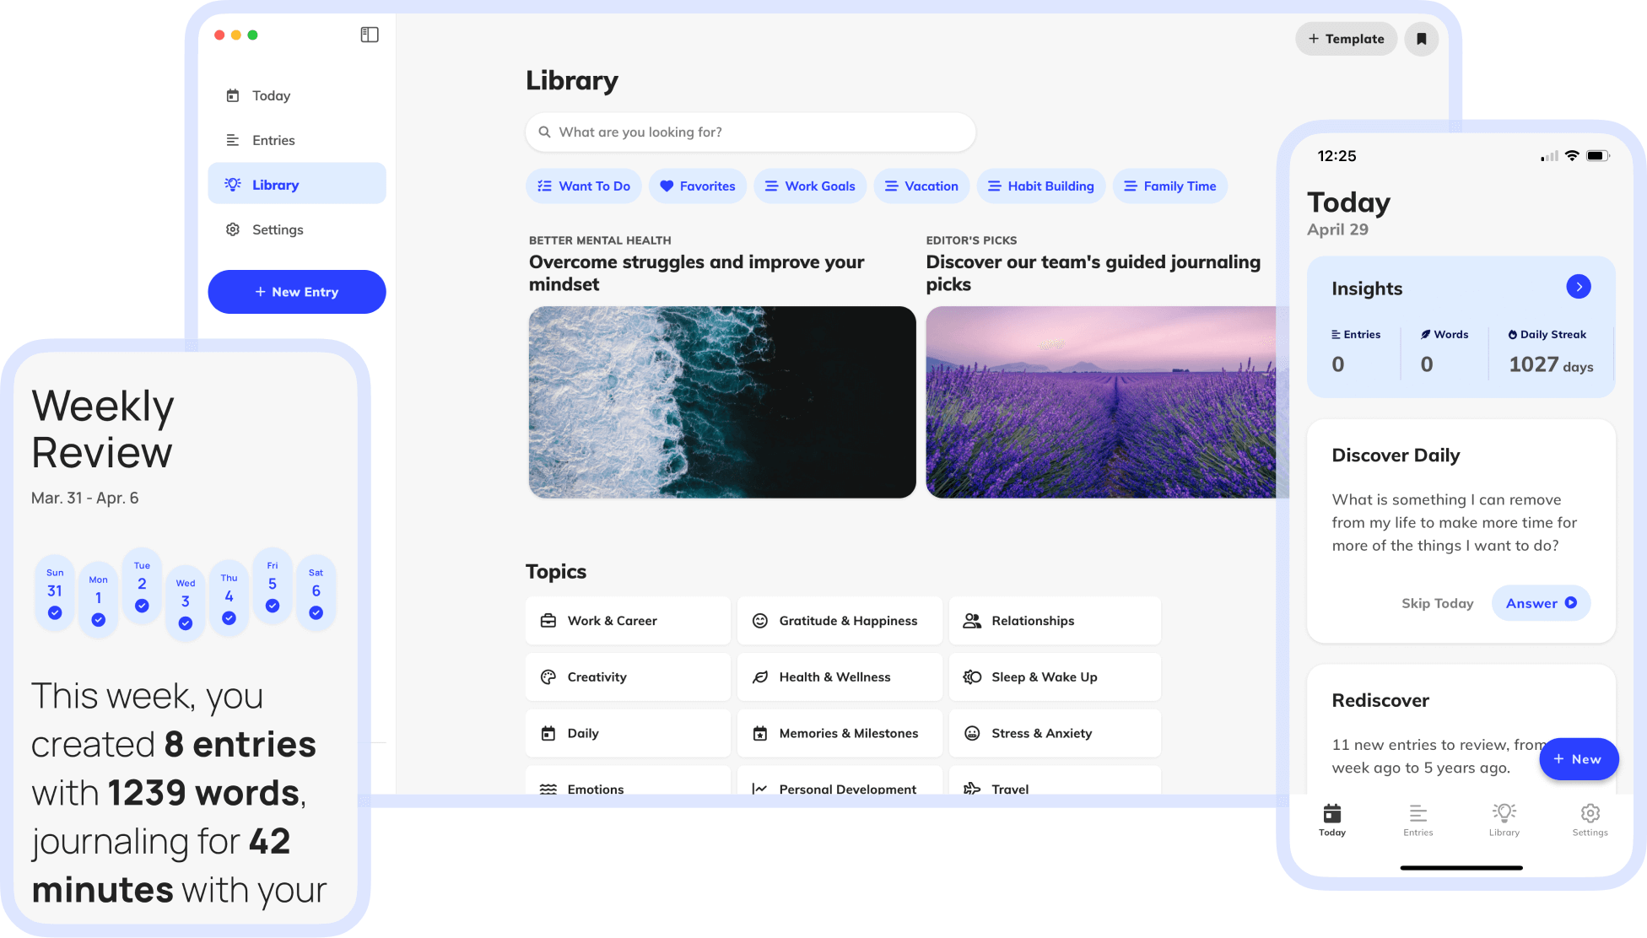Click the Sleep & Wake Up icon
Viewport: 1647px width, 938px height.
click(x=972, y=677)
